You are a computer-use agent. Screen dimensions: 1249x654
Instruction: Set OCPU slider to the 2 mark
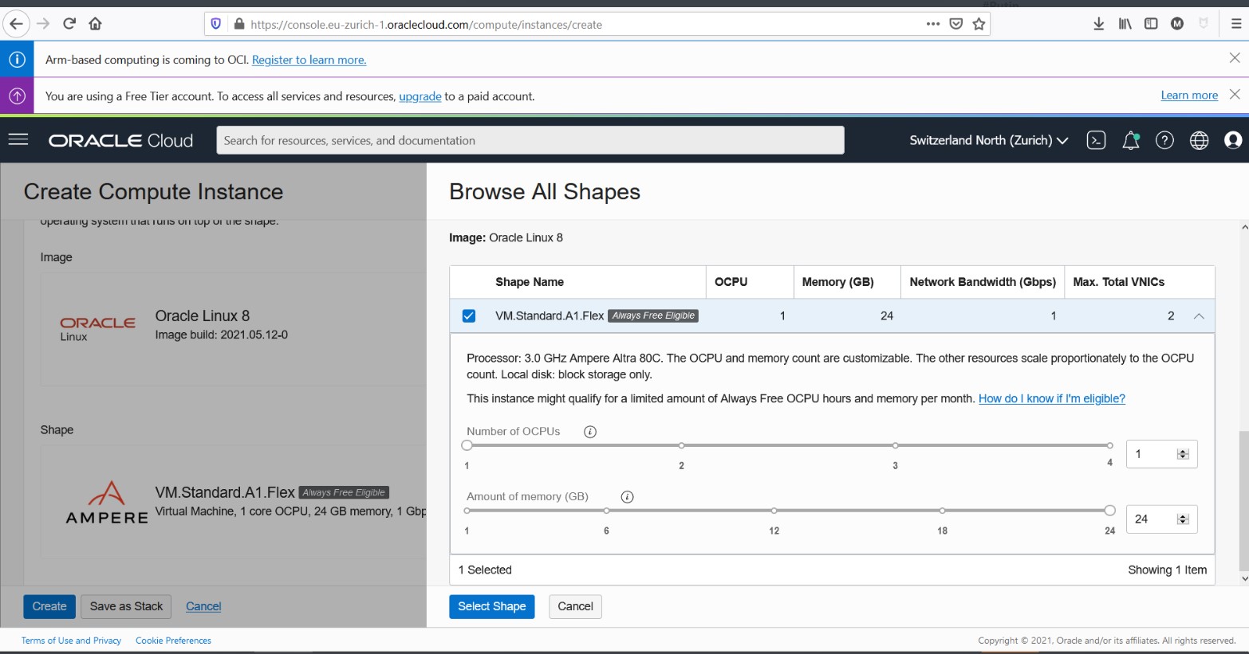click(x=681, y=445)
